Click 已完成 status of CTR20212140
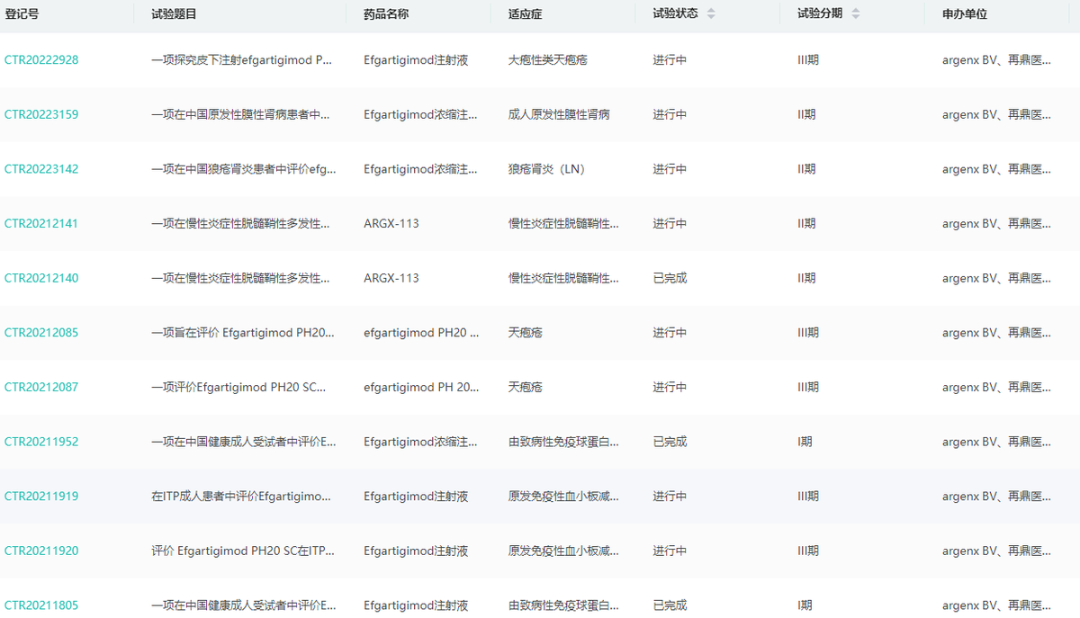Screen dimensions: 1080x618 (x=670, y=278)
